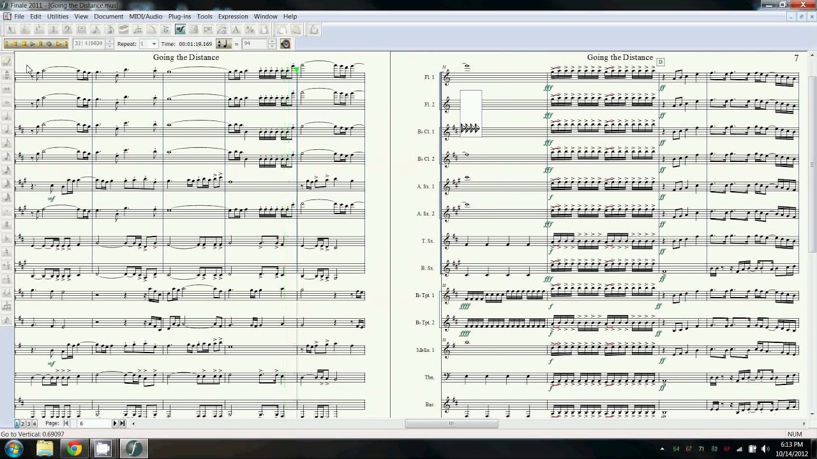
Task: Go to the first page
Action: pos(66,423)
